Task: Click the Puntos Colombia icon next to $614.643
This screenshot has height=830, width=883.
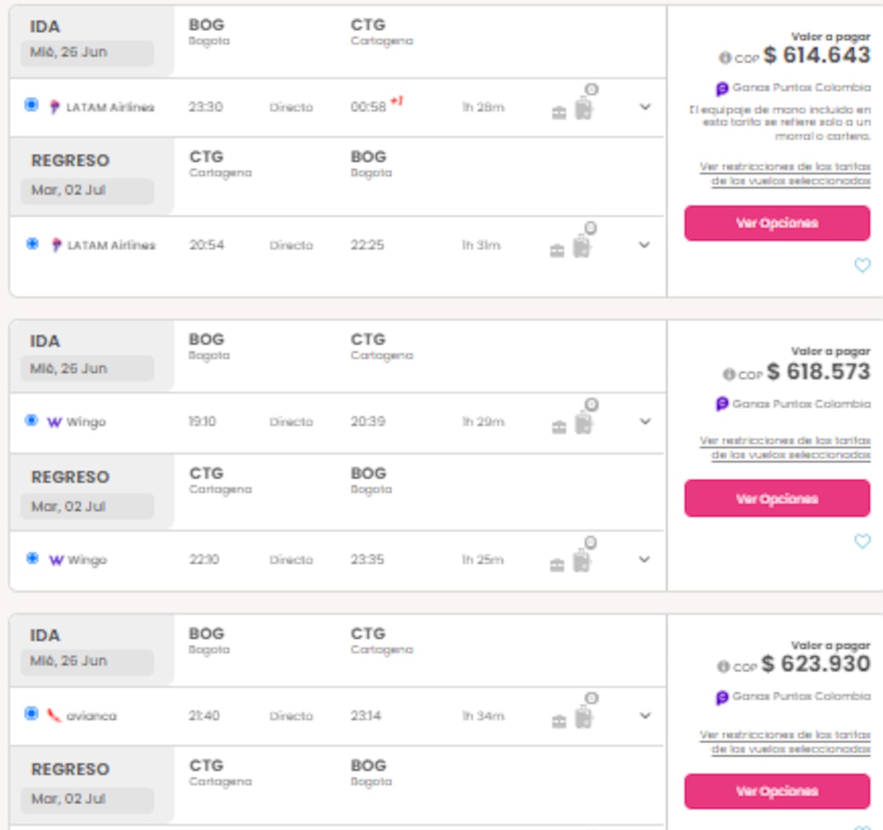Action: [x=721, y=87]
